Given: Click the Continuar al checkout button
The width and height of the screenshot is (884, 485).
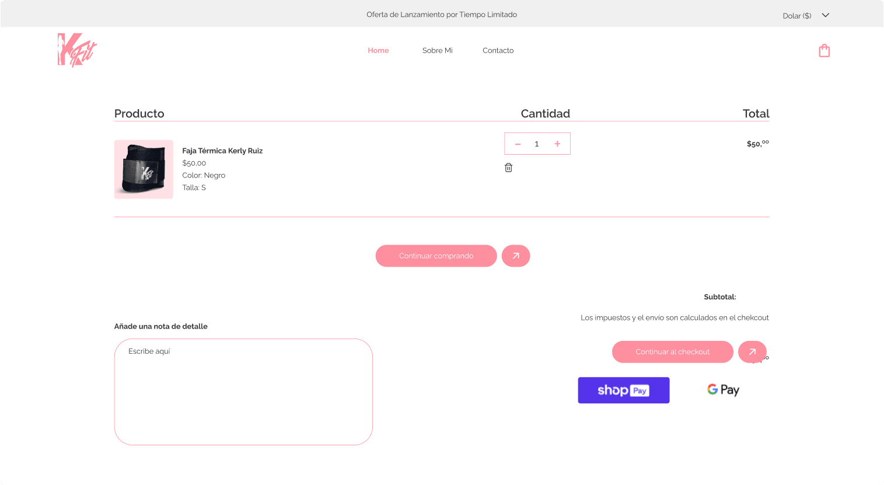Looking at the screenshot, I should (672, 352).
